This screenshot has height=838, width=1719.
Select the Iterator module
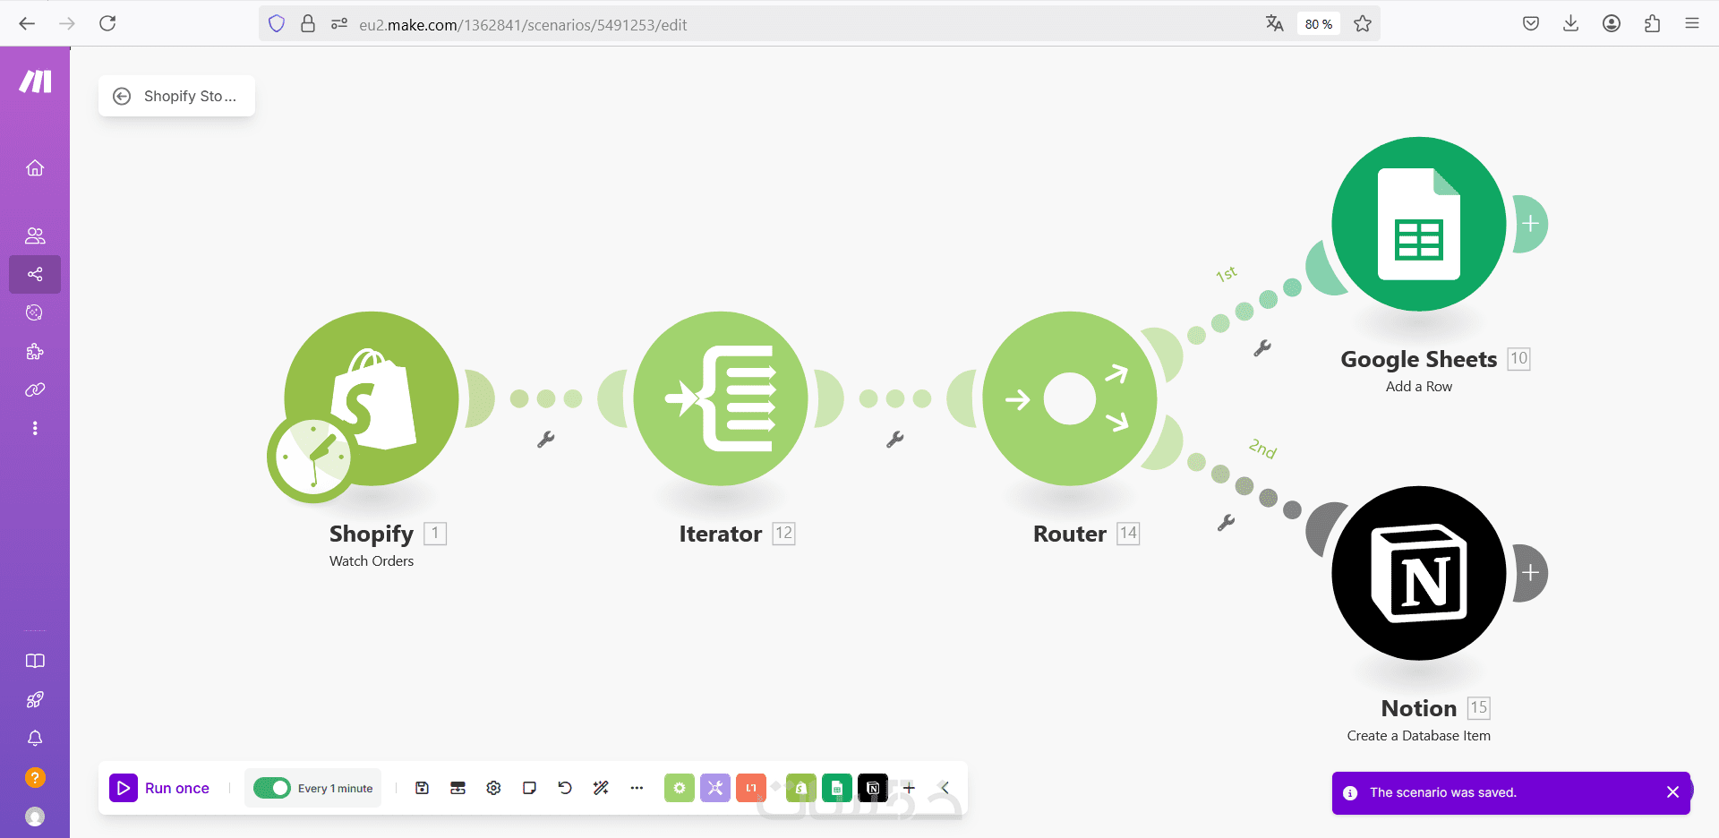[x=721, y=398]
